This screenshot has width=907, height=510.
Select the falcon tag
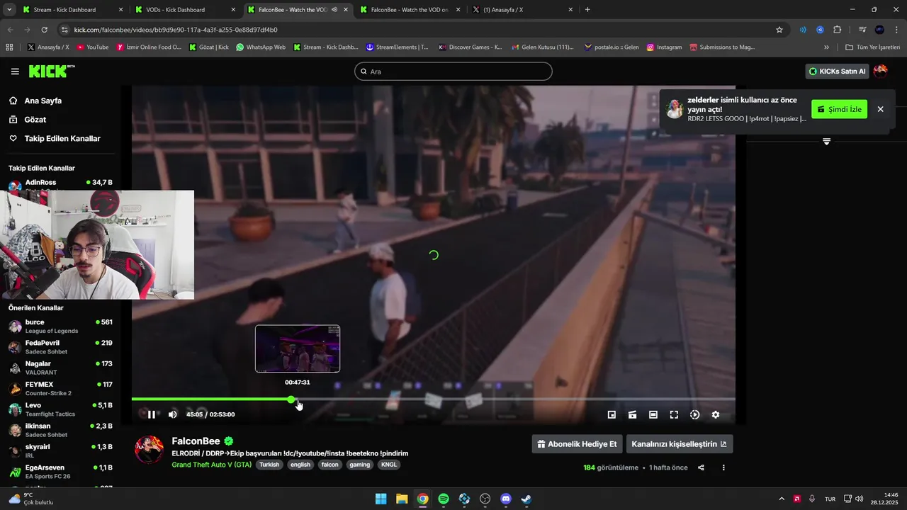click(329, 465)
